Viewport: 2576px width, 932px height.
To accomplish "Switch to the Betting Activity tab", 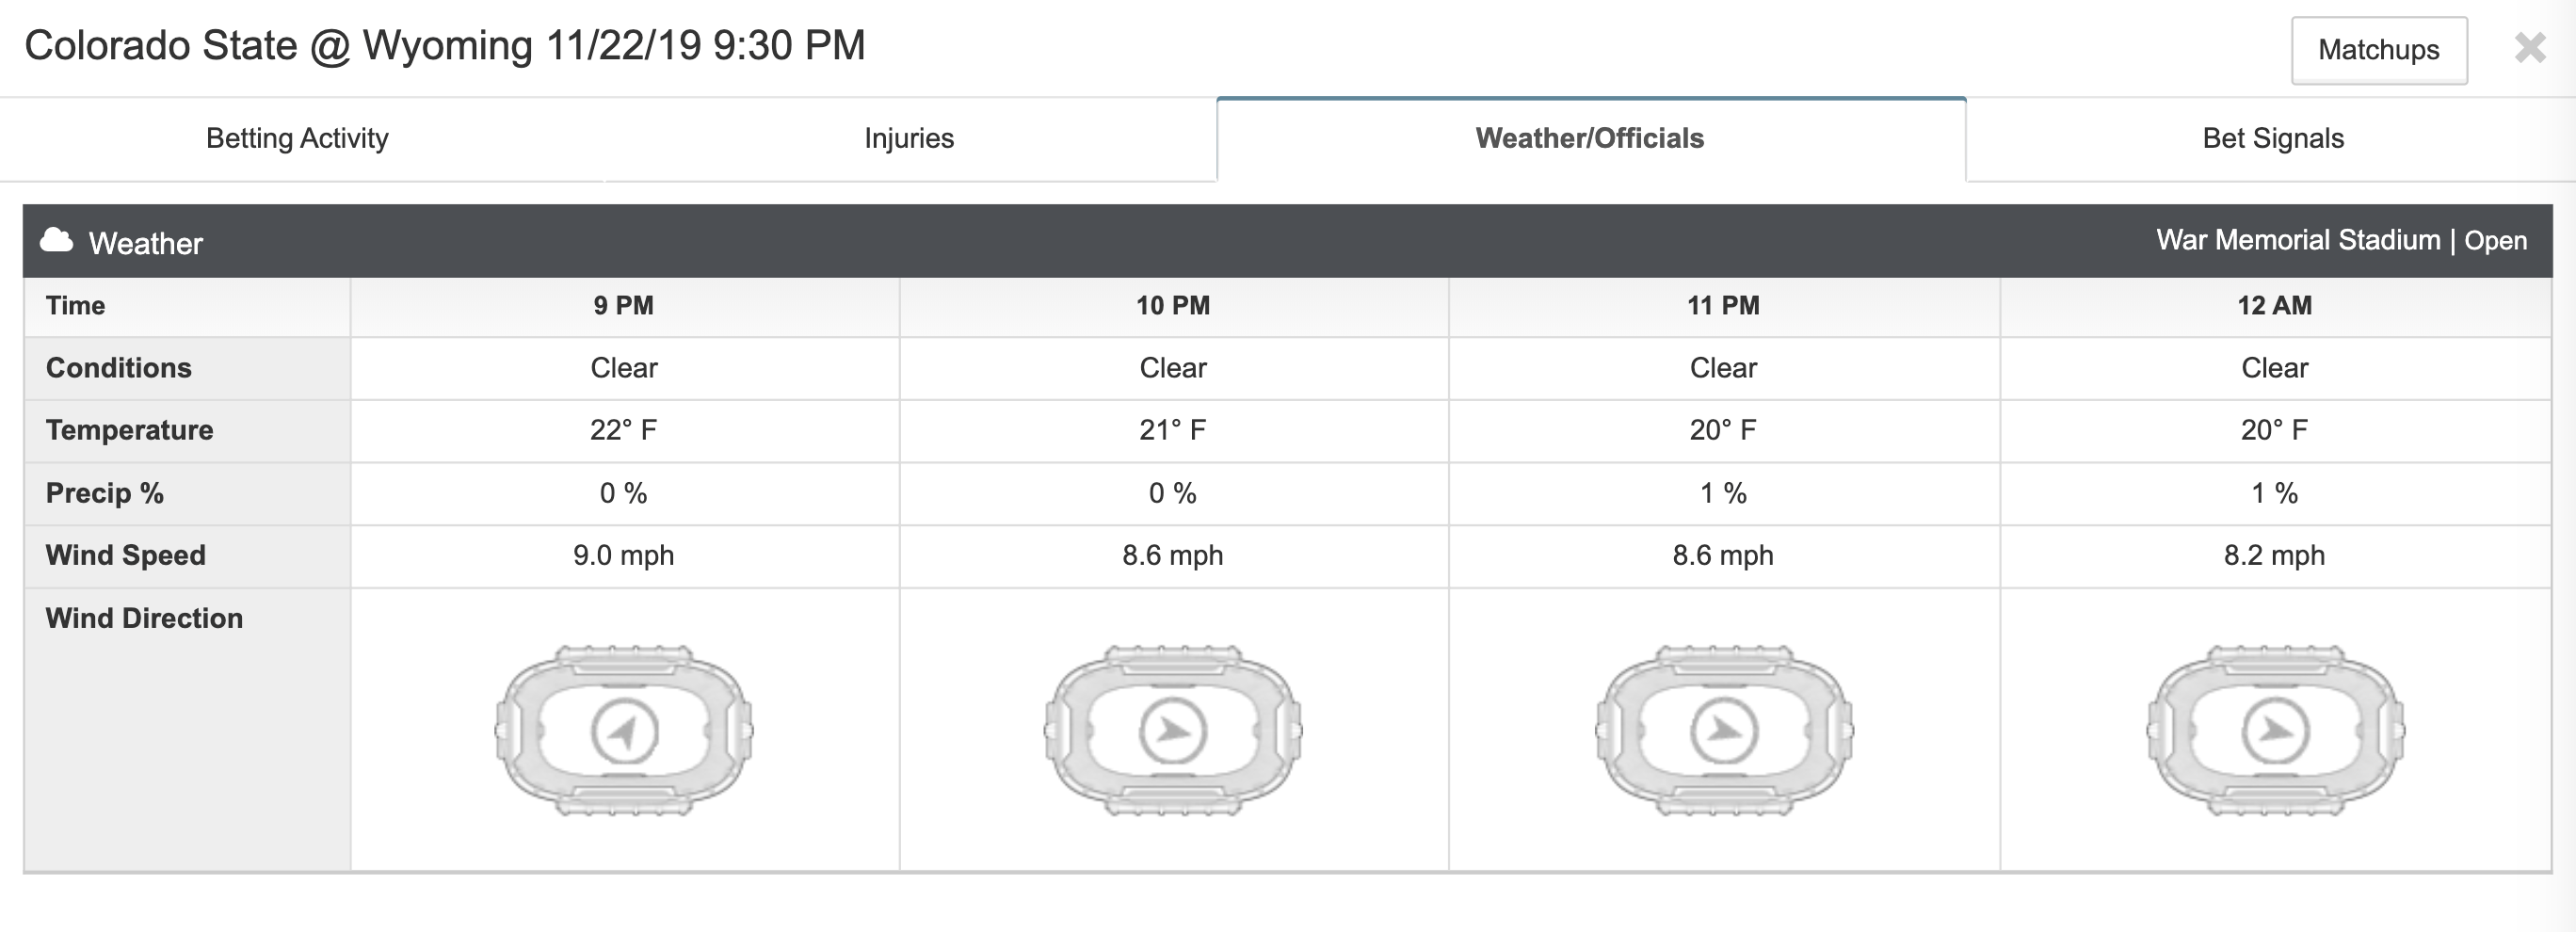I will click(297, 138).
